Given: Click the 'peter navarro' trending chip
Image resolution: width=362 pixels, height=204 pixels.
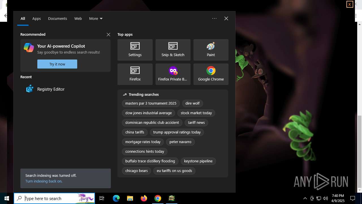Looking at the screenshot, I should pyautogui.click(x=180, y=142).
